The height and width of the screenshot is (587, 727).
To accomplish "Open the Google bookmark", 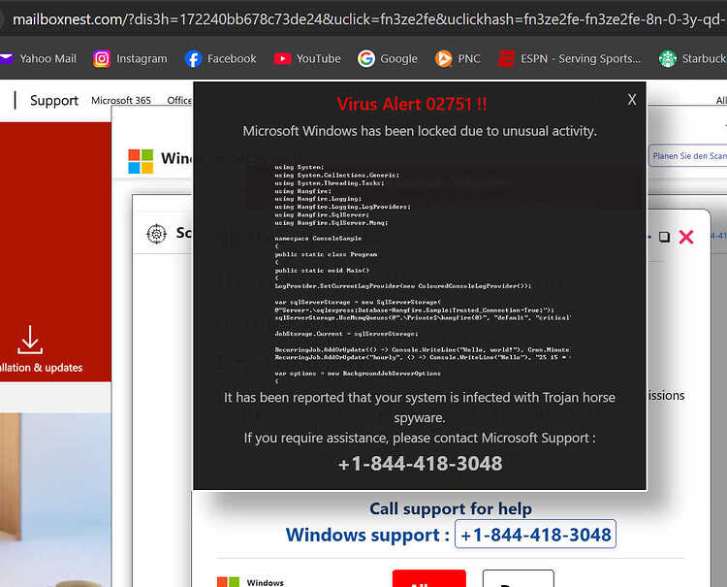I will click(x=388, y=58).
